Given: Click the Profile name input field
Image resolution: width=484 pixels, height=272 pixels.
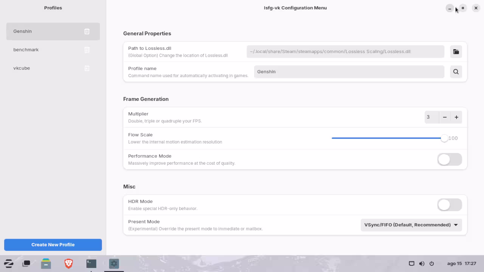Looking at the screenshot, I should click(x=349, y=72).
